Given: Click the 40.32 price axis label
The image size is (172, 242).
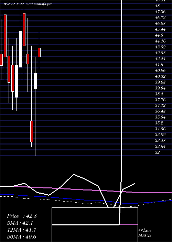Looking at the screenshot, I should click(160, 76).
